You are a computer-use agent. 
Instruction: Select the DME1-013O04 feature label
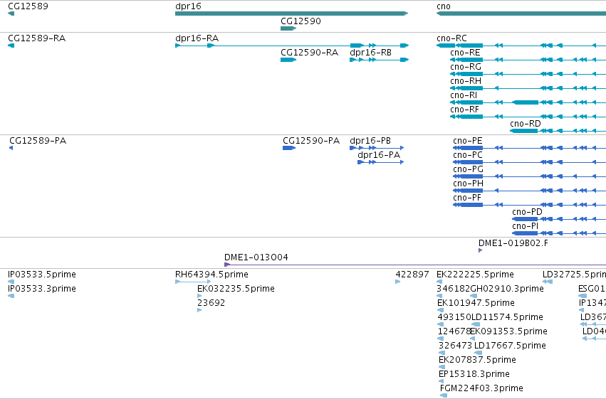coord(256,257)
